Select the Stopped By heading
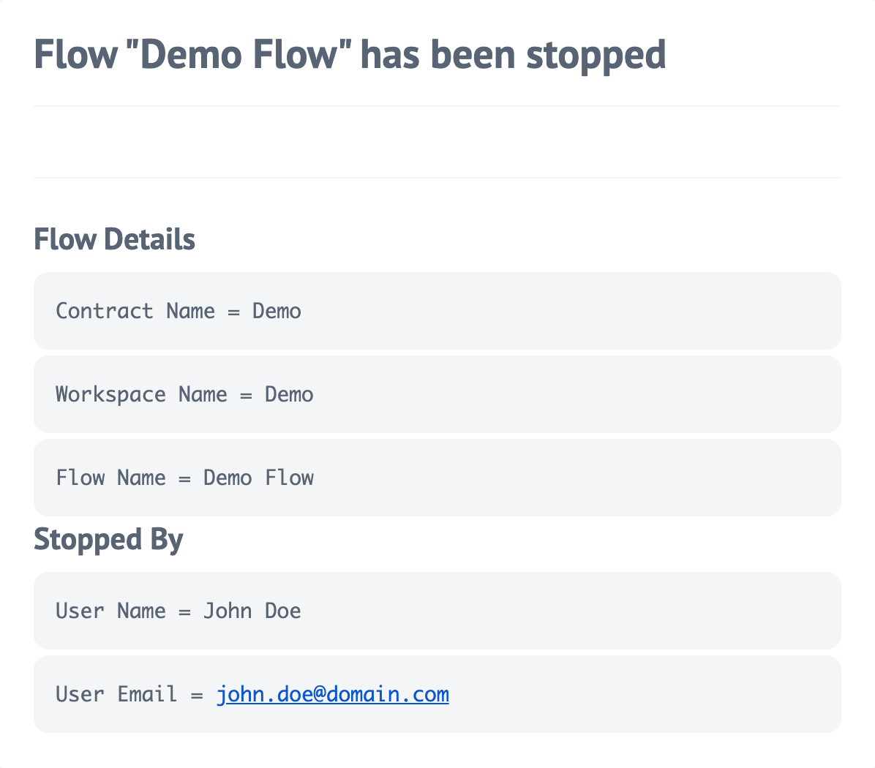 [x=108, y=539]
